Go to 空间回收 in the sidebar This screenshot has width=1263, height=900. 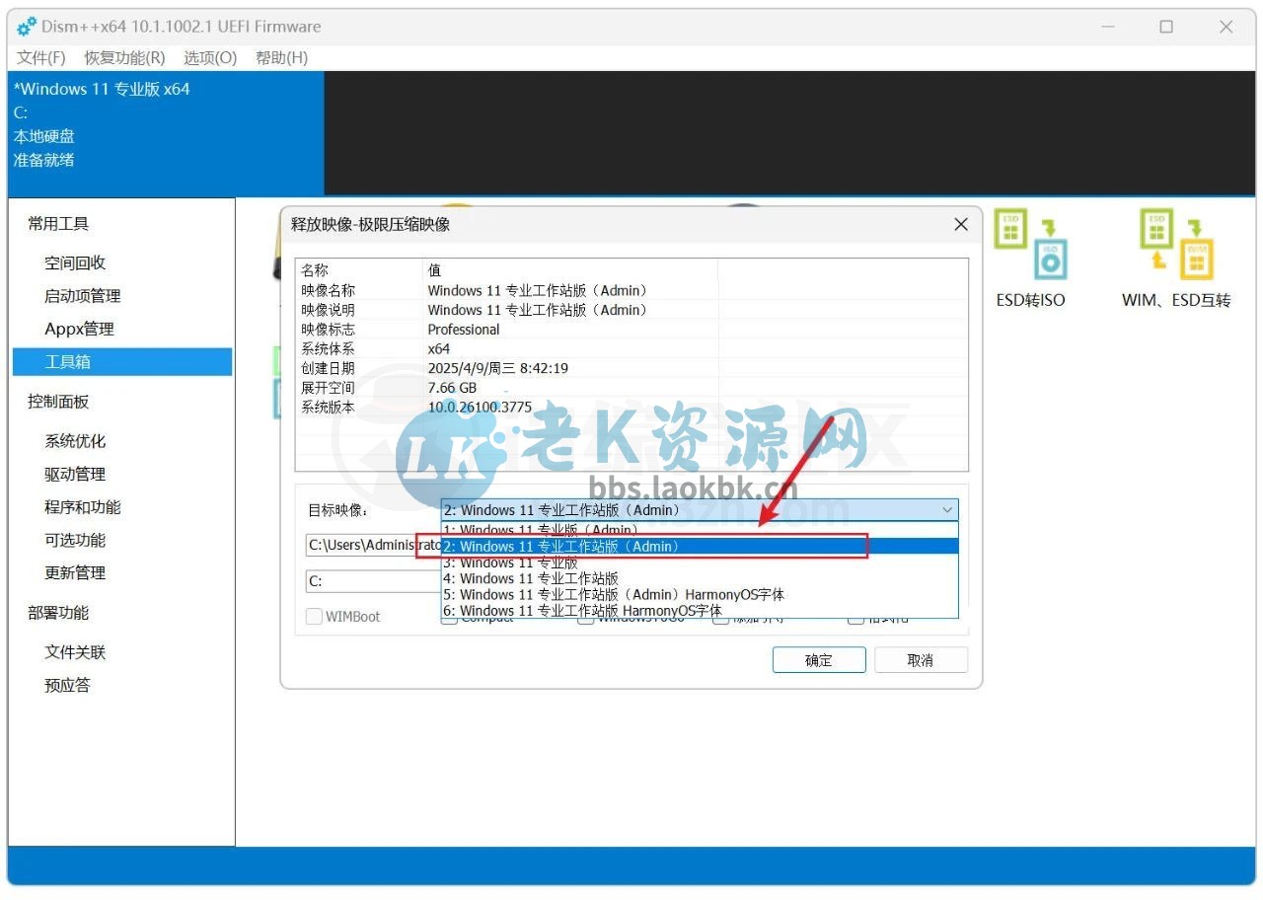coord(75,263)
